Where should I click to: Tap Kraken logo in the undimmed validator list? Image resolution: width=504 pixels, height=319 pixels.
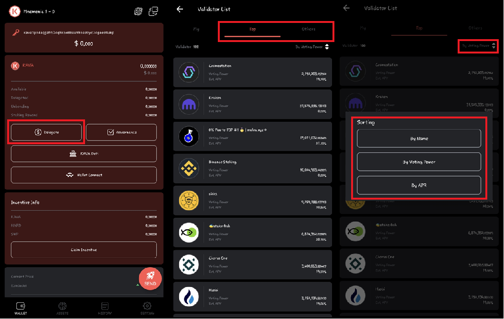click(x=189, y=105)
